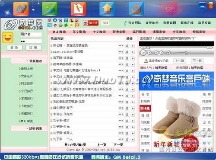Image resolution: width=216 pixels, height=160 pixels.
Task: Go to next page of song list
Action: (x=118, y=145)
